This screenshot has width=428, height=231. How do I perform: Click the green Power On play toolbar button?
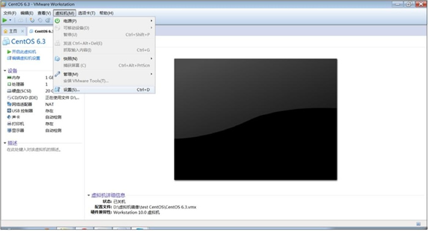coord(5,20)
